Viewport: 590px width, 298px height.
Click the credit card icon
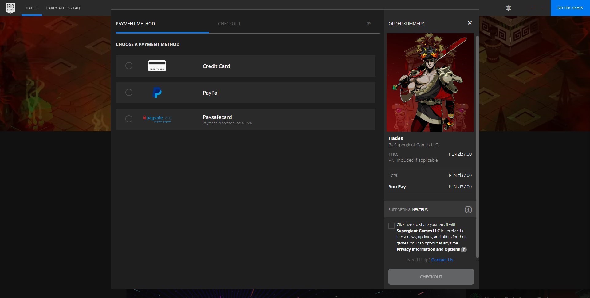coord(157,66)
